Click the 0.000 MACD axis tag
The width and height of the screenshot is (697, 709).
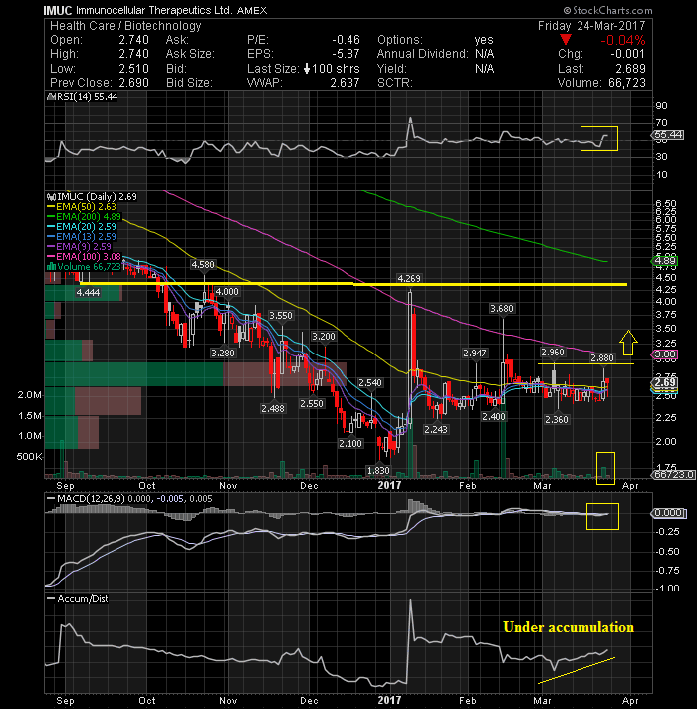pos(668,513)
